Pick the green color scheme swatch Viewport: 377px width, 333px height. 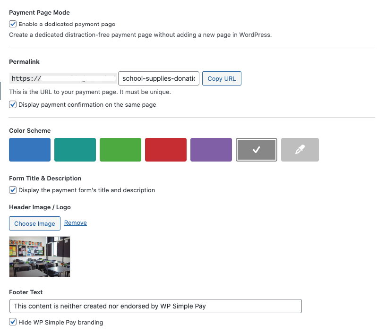(120, 150)
